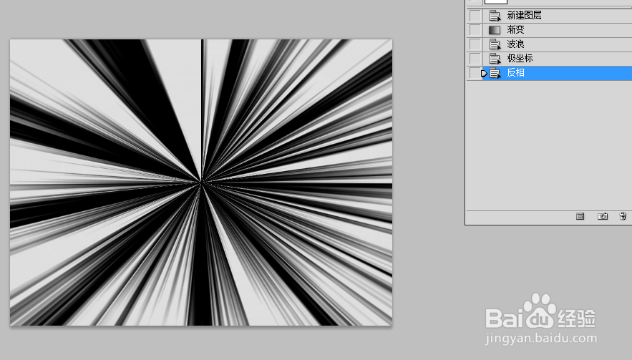Click the 反相 history state icon
Image resolution: width=632 pixels, height=360 pixels.
click(x=495, y=74)
